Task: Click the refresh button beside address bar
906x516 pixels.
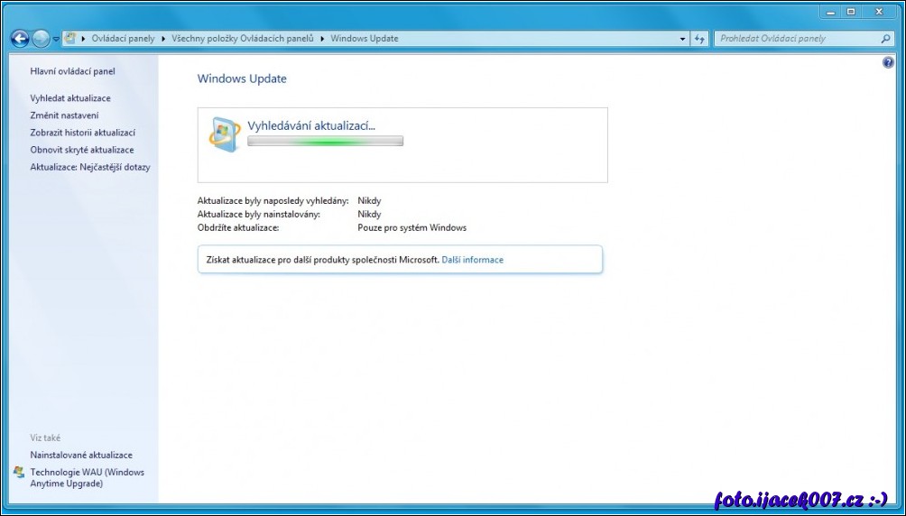Action: click(699, 39)
